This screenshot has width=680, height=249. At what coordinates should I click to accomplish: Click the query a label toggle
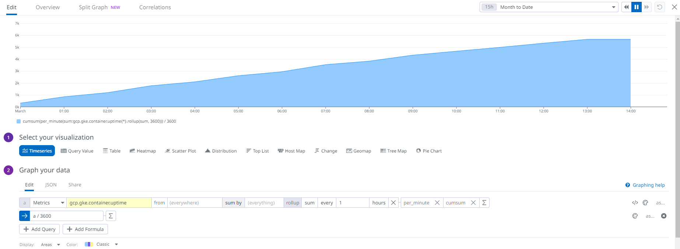(25, 203)
